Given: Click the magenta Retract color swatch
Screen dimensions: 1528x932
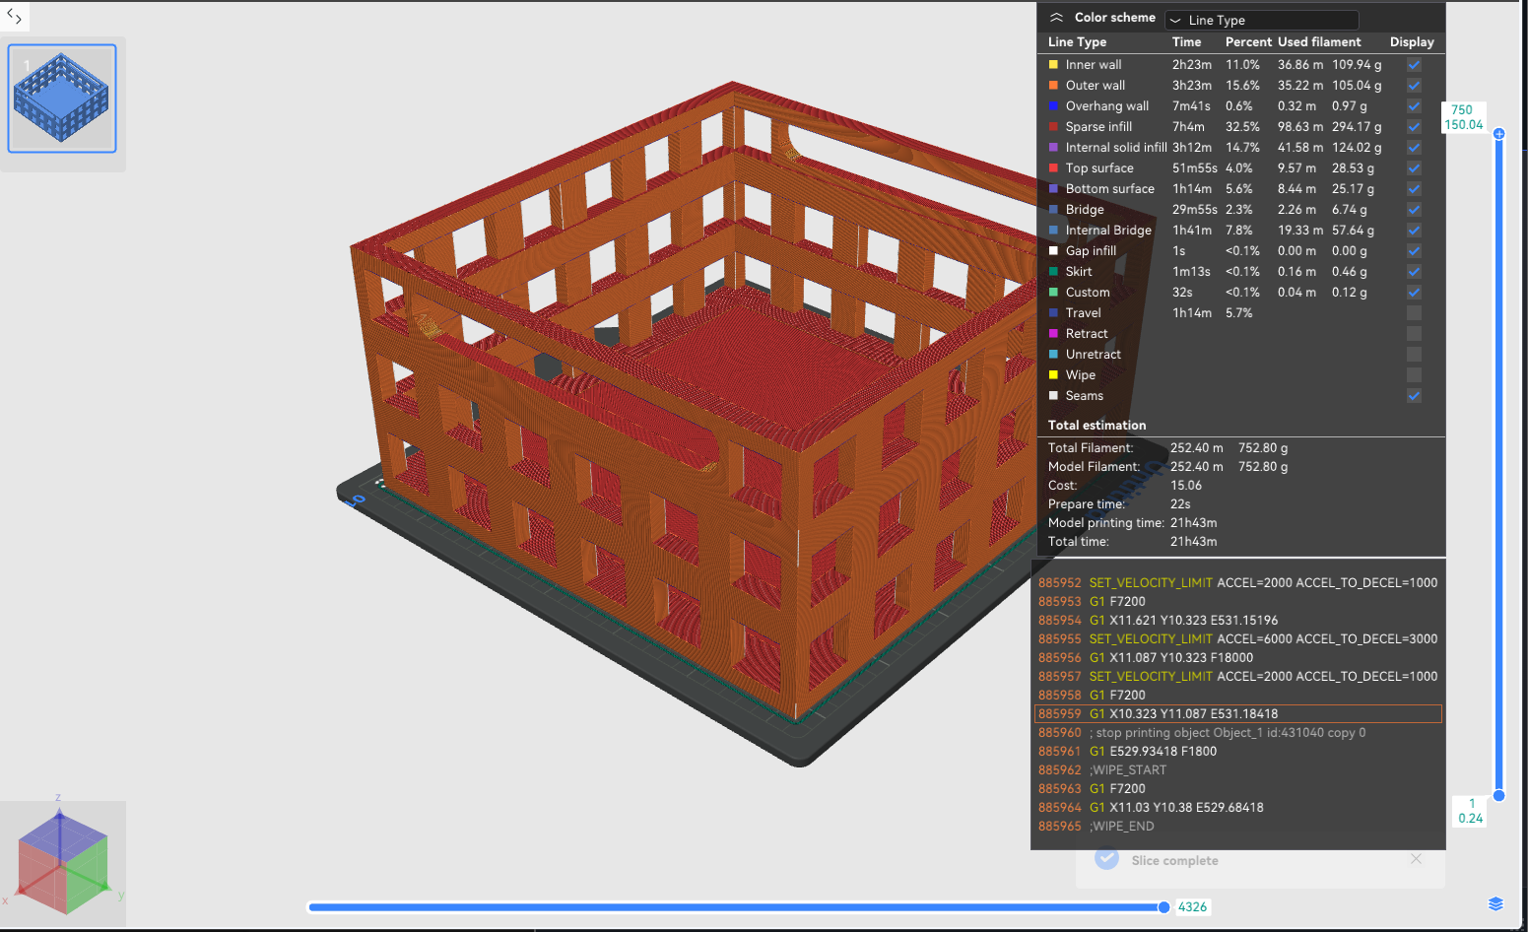Looking at the screenshot, I should 1053,334.
